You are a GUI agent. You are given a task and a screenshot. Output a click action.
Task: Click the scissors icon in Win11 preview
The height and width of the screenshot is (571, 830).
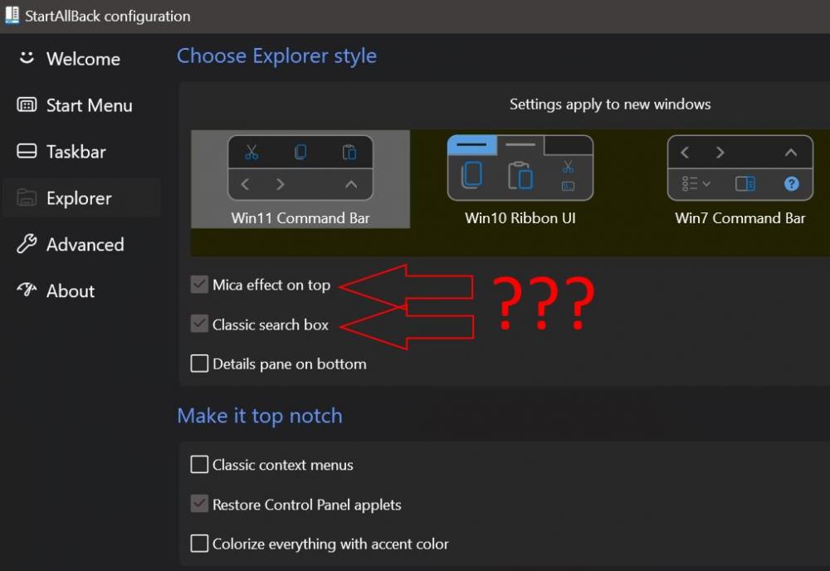pos(251,153)
